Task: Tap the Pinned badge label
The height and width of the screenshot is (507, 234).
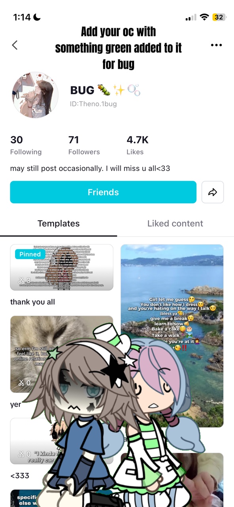Action: point(30,254)
